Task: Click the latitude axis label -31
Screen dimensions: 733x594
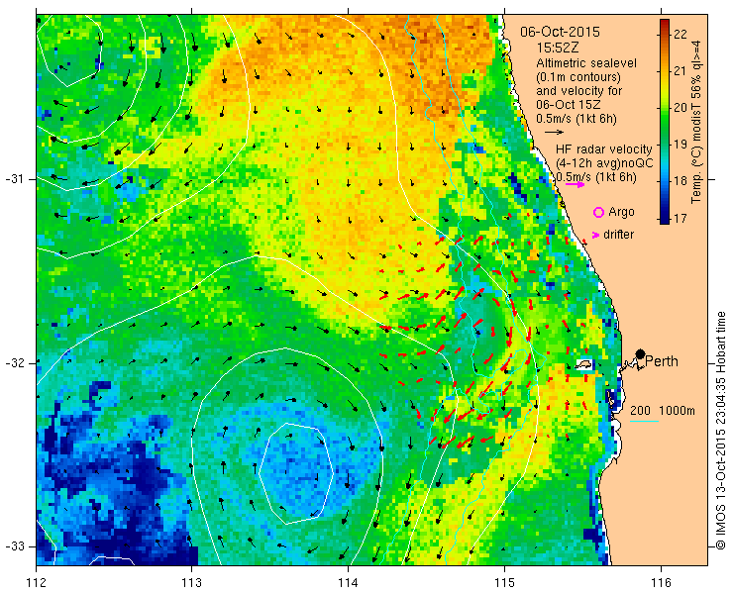Action: tap(15, 179)
